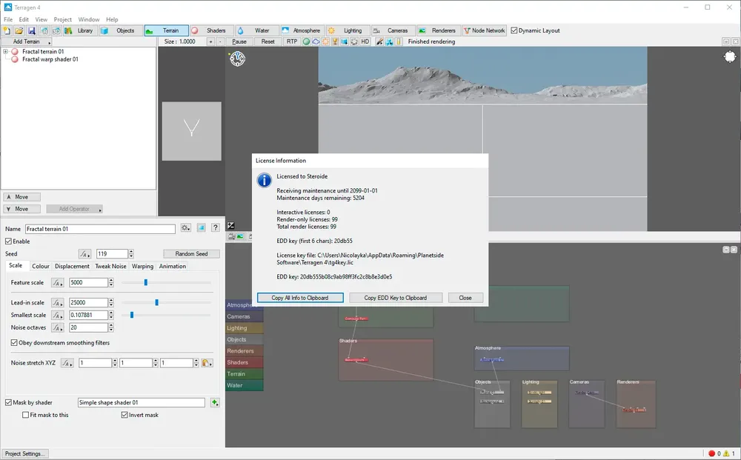Open Seed animation options dropdown

click(84, 254)
